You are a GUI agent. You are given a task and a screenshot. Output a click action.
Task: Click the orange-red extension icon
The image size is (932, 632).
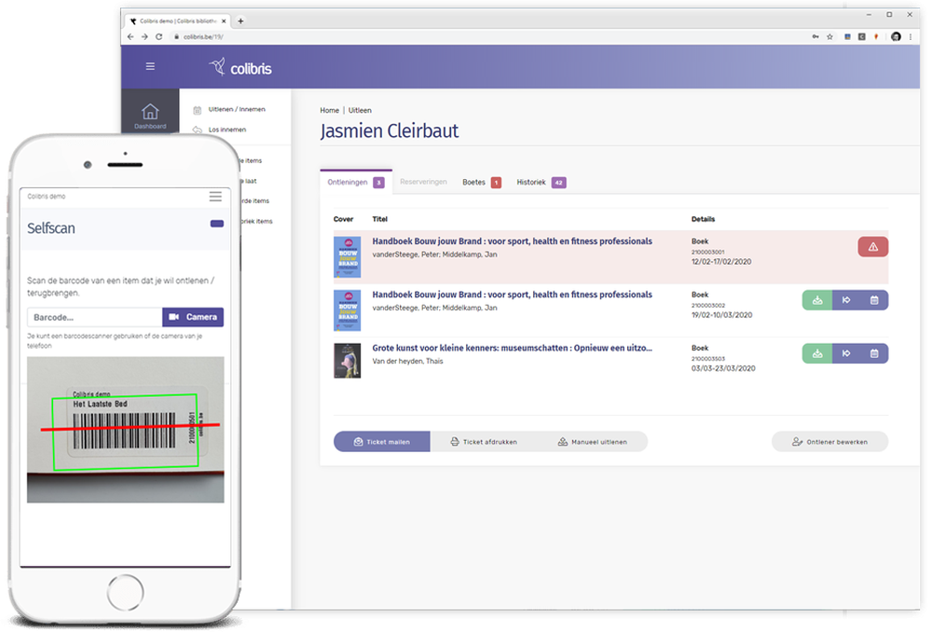coord(875,37)
